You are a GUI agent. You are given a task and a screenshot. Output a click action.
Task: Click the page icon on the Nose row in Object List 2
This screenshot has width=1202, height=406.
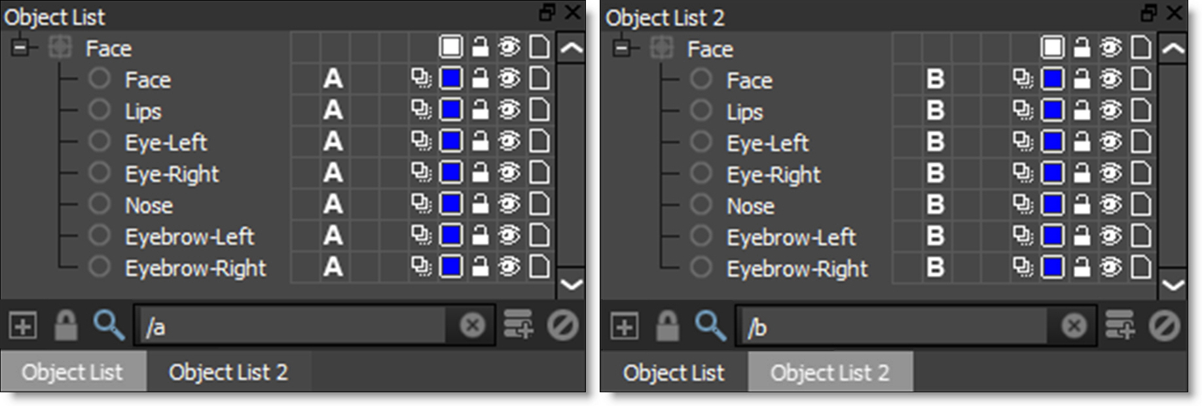[1140, 205]
